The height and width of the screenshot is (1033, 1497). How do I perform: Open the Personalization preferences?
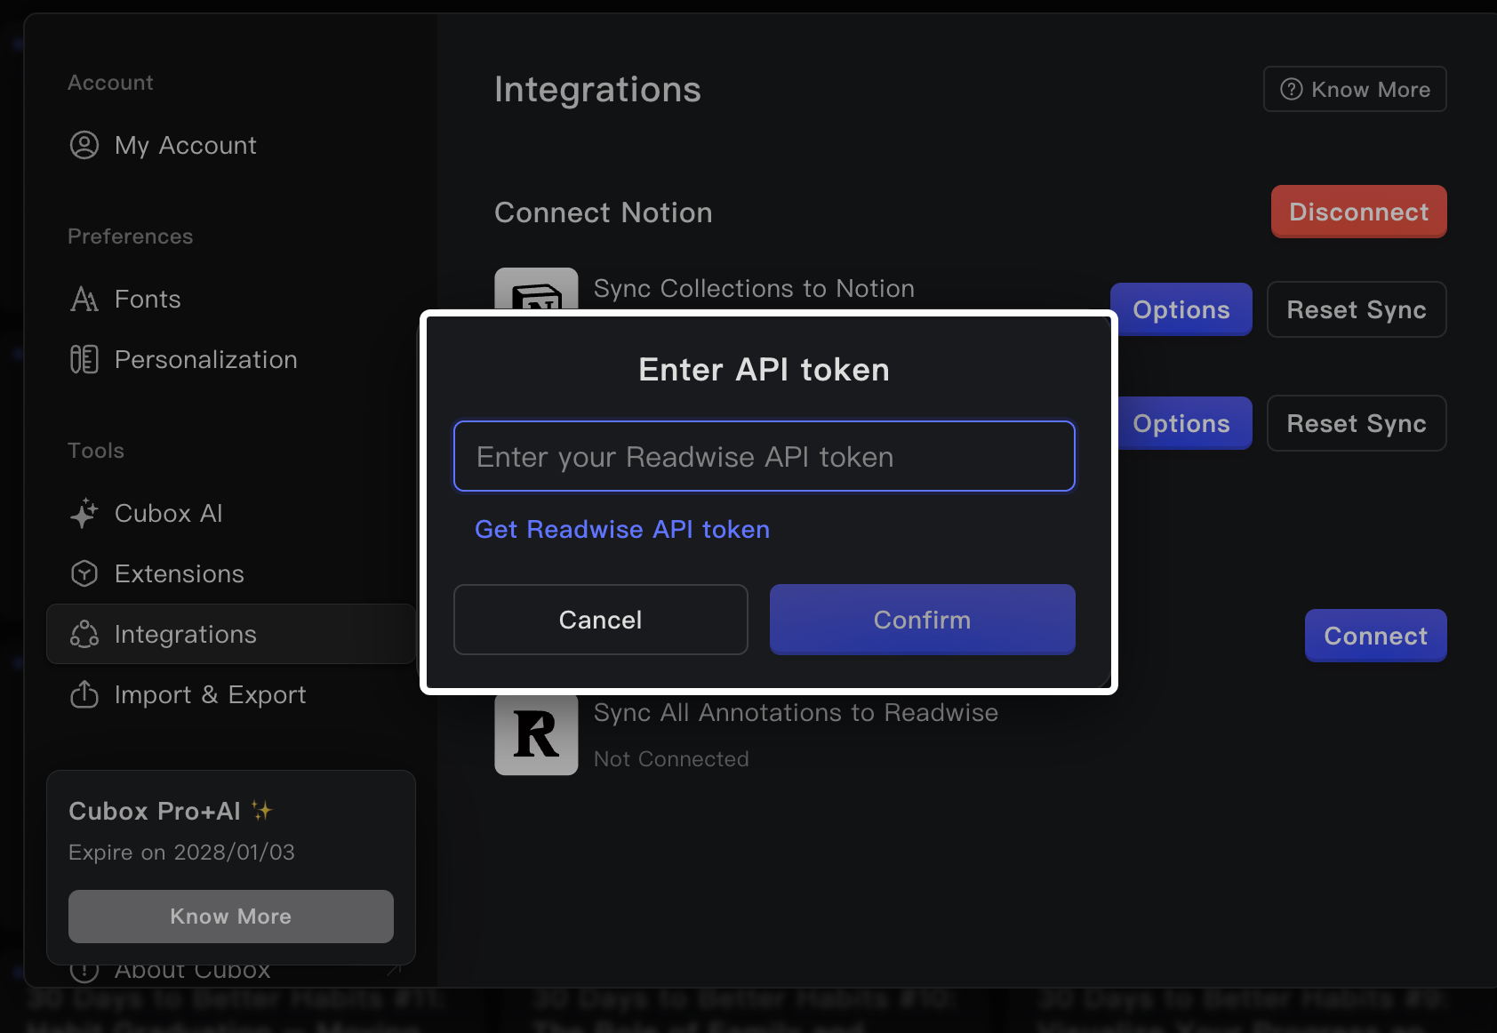pos(205,360)
